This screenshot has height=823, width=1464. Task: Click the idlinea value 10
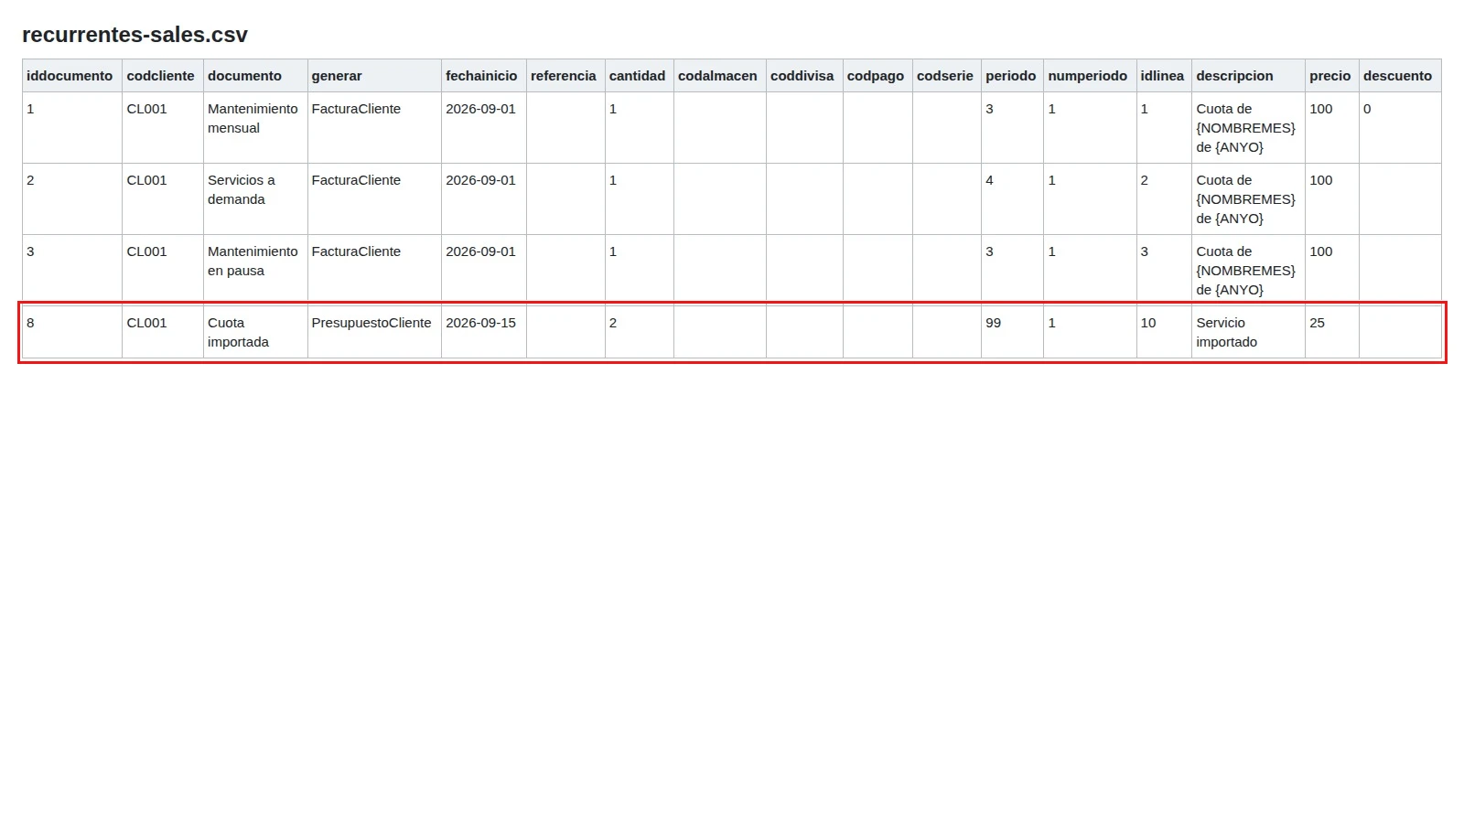[x=1164, y=332]
